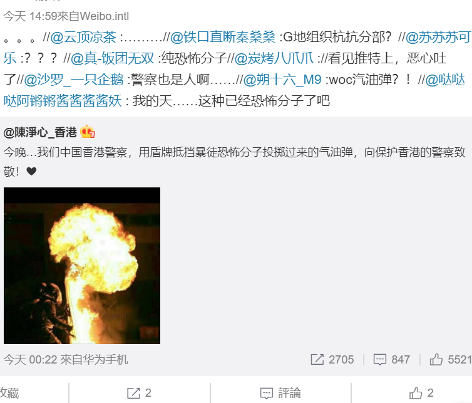The height and width of the screenshot is (403, 472).
Task: Like the original post with 5521 likes
Action: (x=436, y=359)
